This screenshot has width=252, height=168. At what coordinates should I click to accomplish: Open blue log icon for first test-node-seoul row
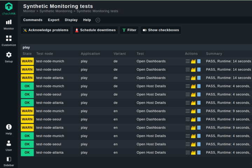pyautogui.click(x=199, y=70)
